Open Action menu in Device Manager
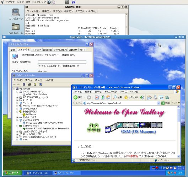 pos(29,80)
